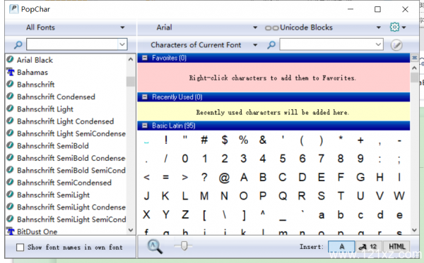Click in the character search field
This screenshot has width=424, height=263.
(x=326, y=44)
